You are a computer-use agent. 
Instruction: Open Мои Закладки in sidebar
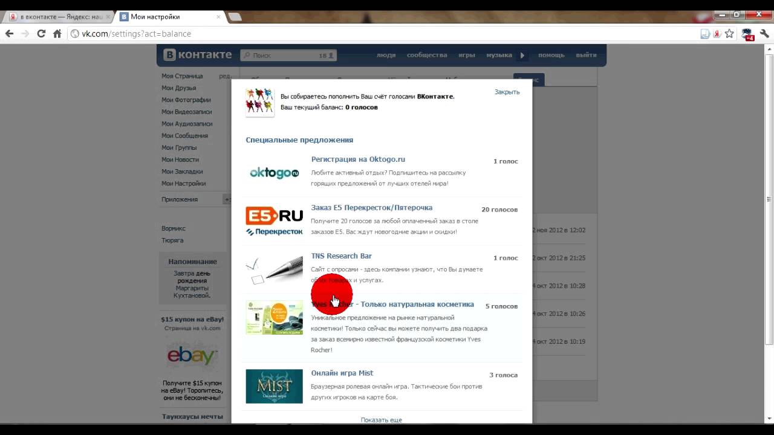181,172
